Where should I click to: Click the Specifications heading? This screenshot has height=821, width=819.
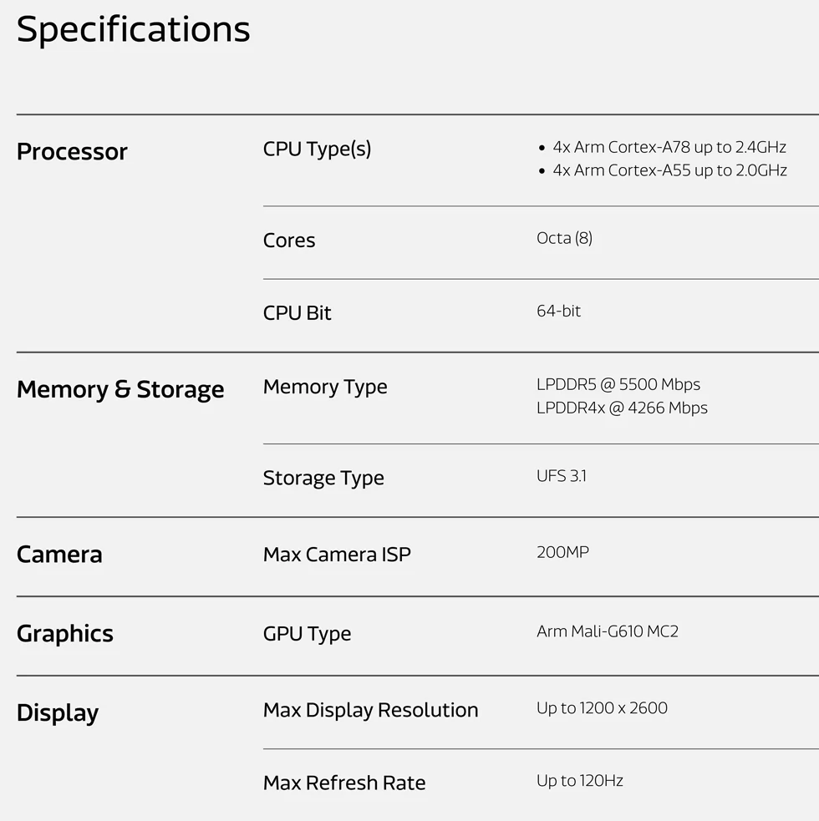pos(133,29)
